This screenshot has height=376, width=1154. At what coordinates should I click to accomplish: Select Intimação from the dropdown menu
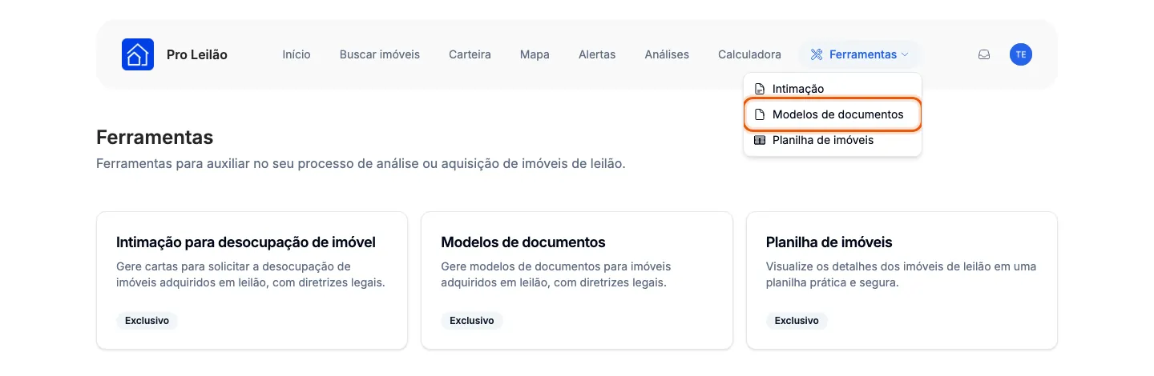click(x=833, y=89)
